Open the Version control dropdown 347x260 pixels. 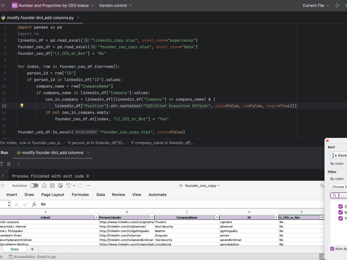[x=115, y=5]
